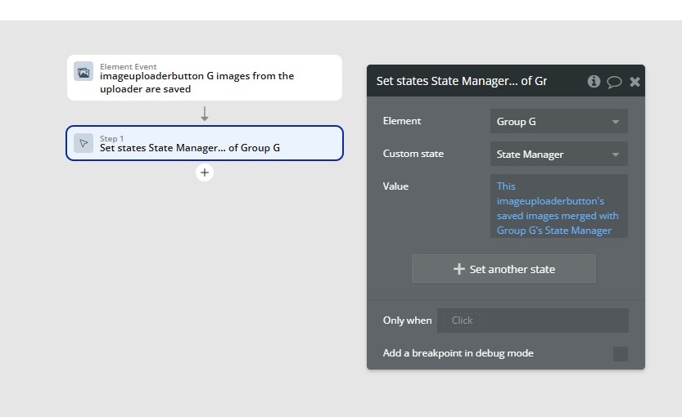
Task: Add a new step with the plus button
Action: coord(205,173)
